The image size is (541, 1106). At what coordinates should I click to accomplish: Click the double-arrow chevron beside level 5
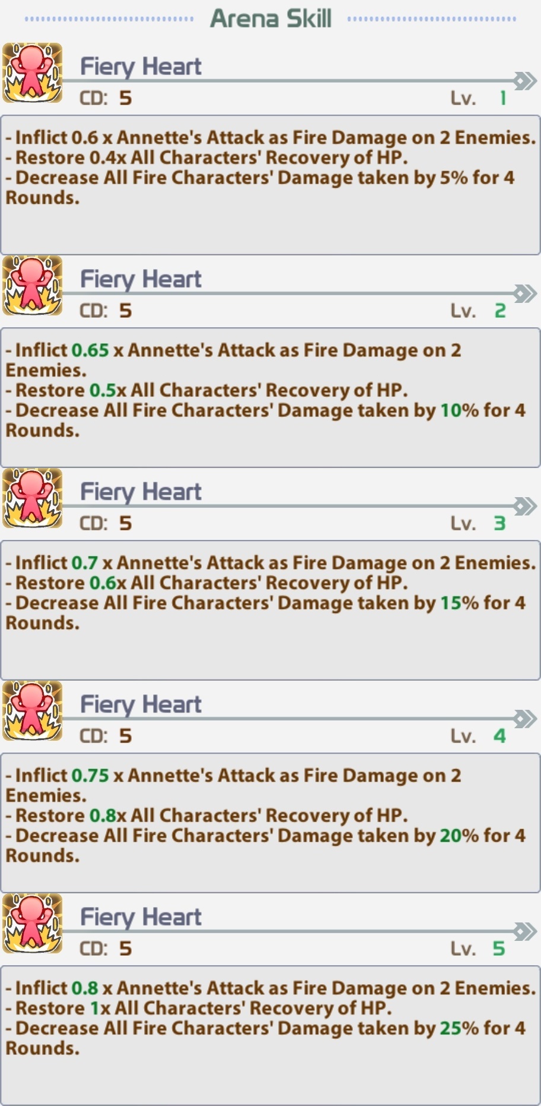[x=525, y=931]
